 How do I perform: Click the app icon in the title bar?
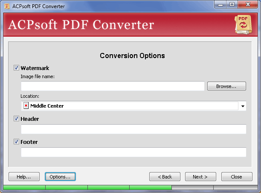coord(6,5)
